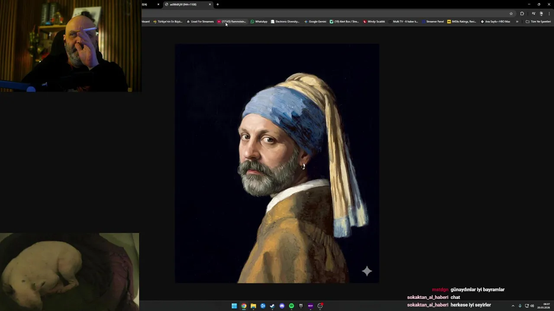The height and width of the screenshot is (311, 554).
Task: Click the painted portrait image
Action: [x=277, y=163]
